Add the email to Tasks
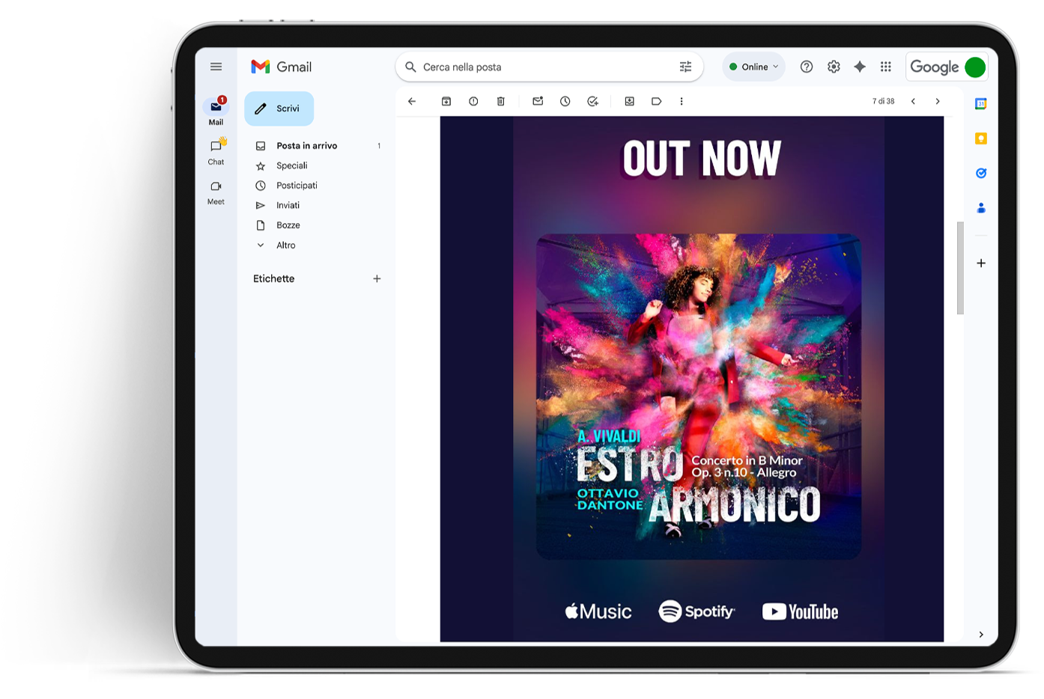 pos(592,101)
